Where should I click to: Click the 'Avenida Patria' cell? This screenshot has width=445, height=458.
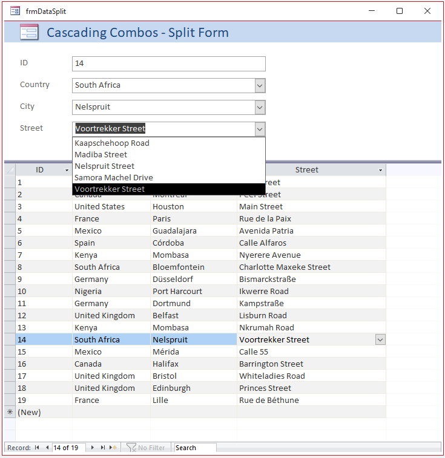click(x=311, y=231)
